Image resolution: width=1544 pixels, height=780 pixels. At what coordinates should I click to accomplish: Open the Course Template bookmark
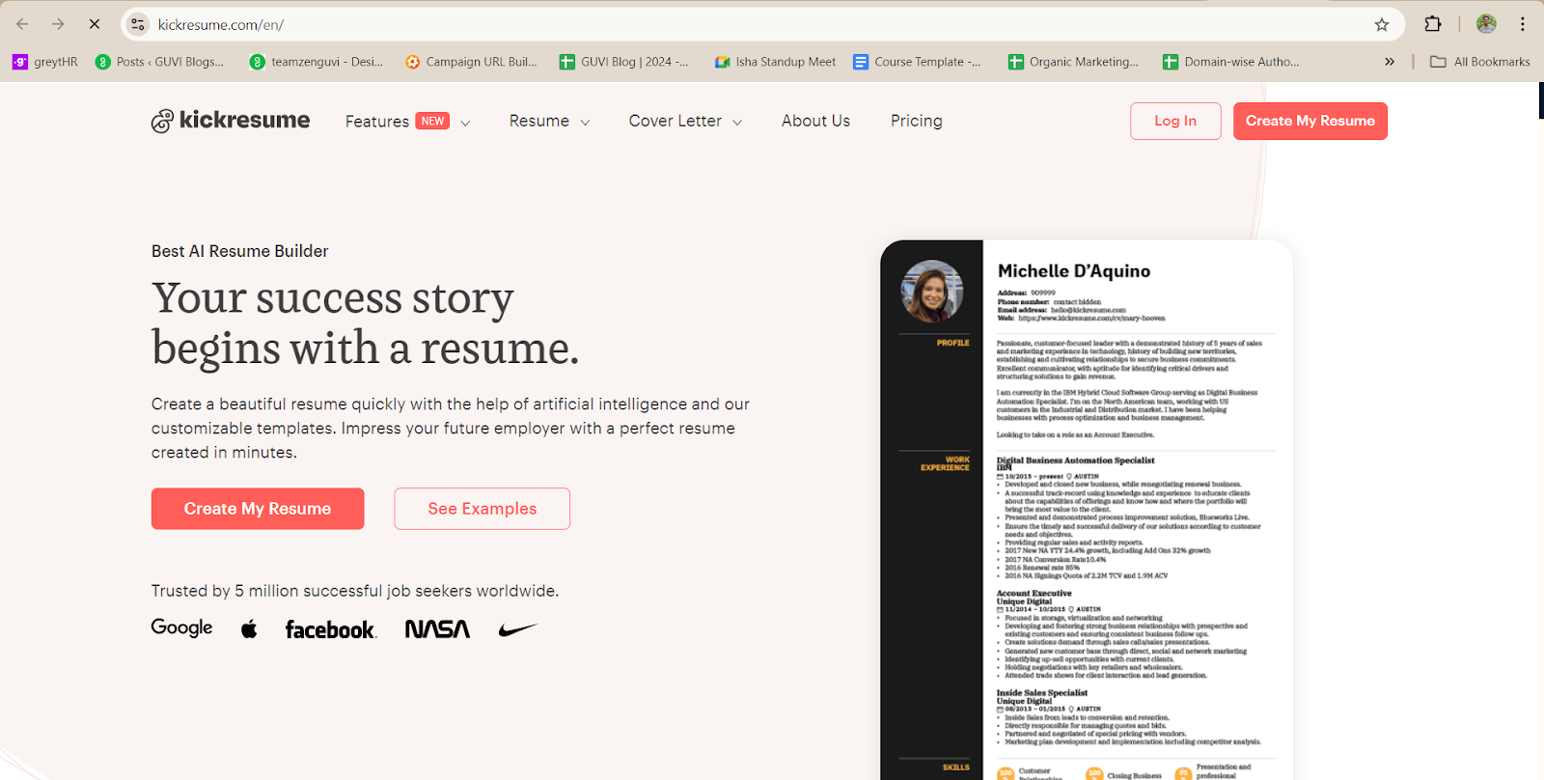click(917, 62)
